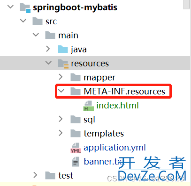Select the springboot-mybatis project name
191x186 pixels.
coord(75,7)
